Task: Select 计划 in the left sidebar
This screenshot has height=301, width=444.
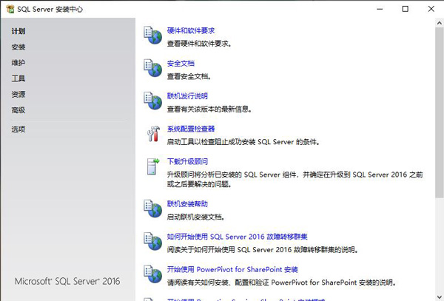Action: (18, 31)
